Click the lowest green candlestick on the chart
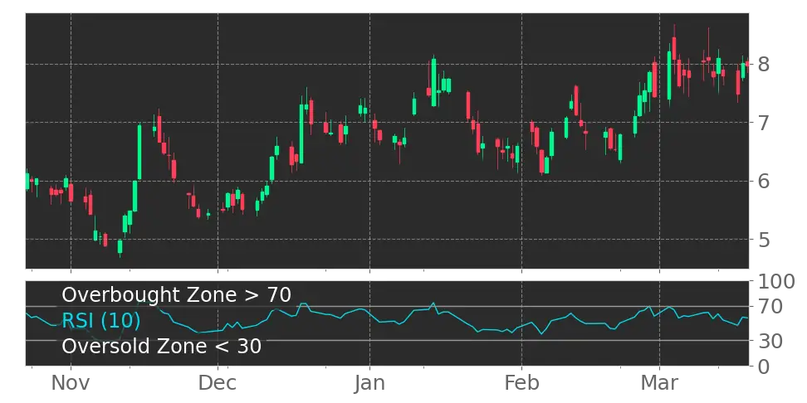The height and width of the screenshot is (403, 807). pyautogui.click(x=120, y=246)
